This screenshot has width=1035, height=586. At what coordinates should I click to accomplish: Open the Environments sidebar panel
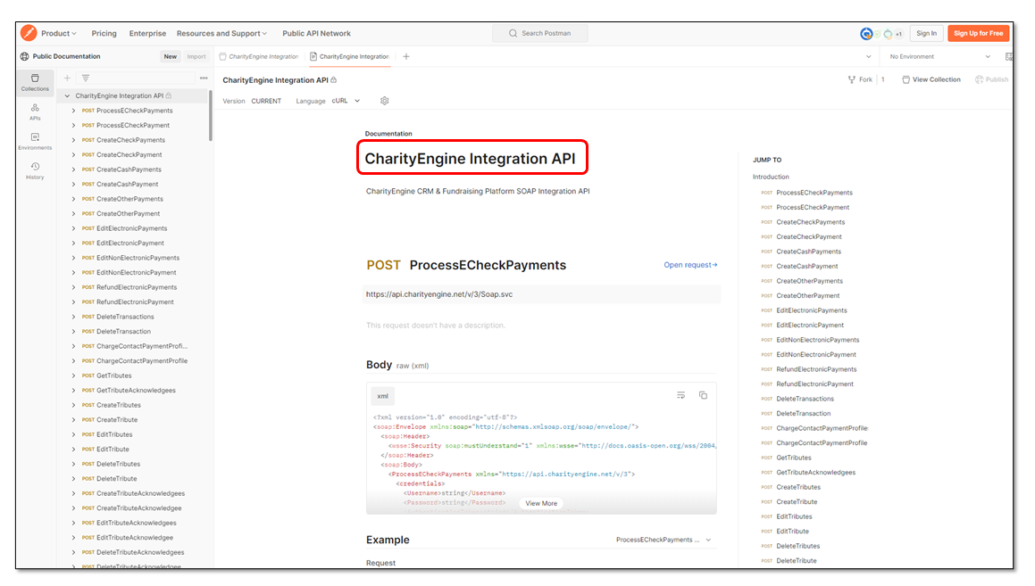point(35,141)
